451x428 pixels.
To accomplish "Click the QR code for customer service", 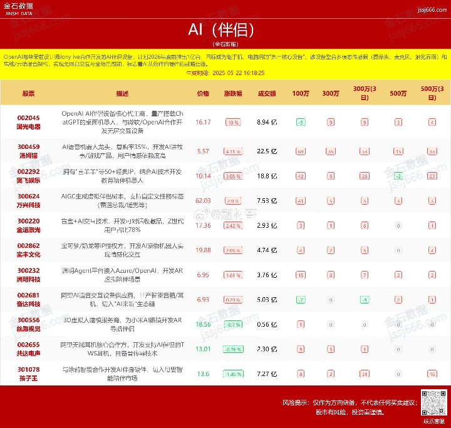I will click(x=433, y=402).
